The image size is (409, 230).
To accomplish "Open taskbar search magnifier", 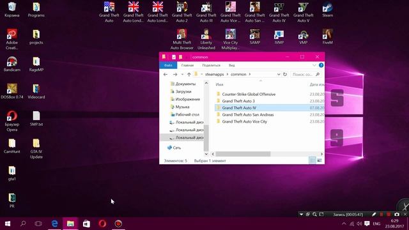I will pyautogui.click(x=23, y=224).
